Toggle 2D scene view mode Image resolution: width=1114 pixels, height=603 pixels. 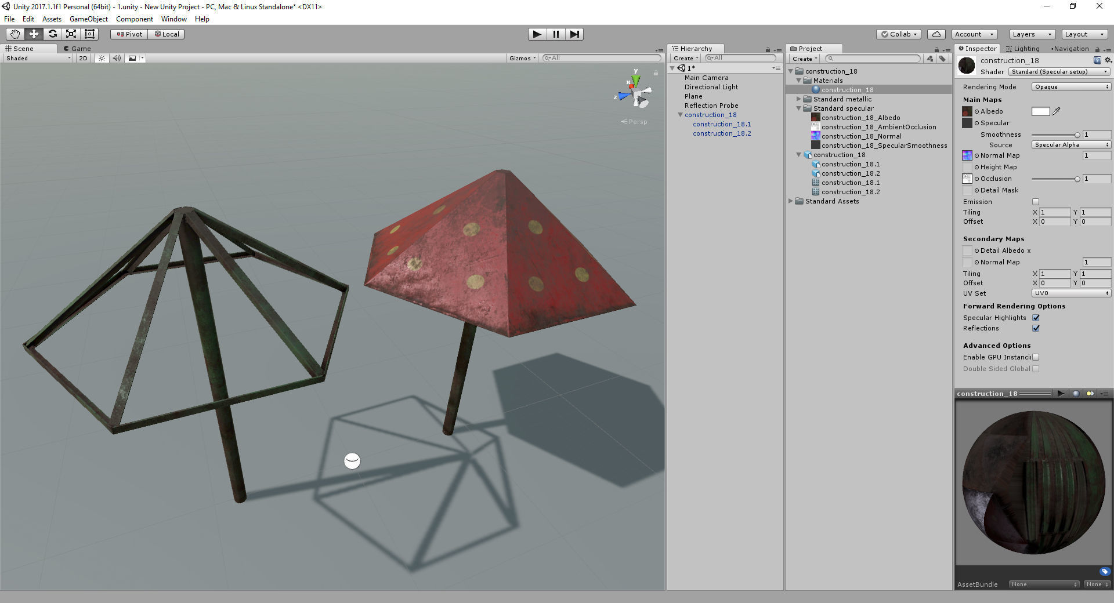click(x=83, y=58)
